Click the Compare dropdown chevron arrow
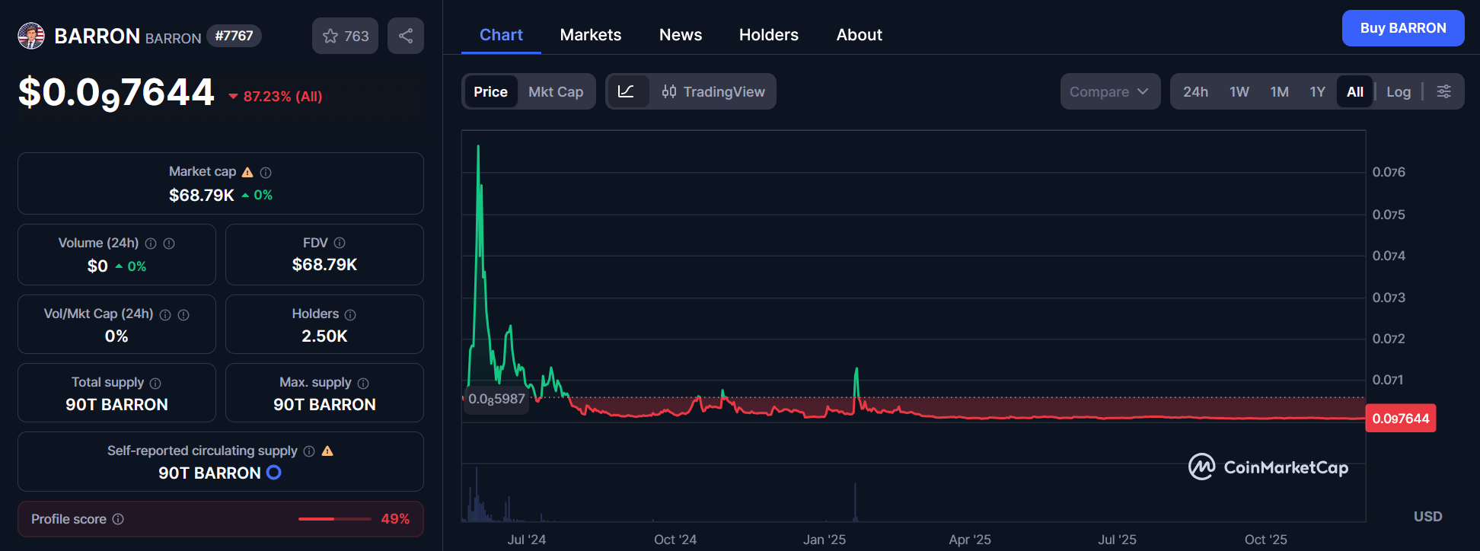The image size is (1480, 551). tap(1143, 91)
